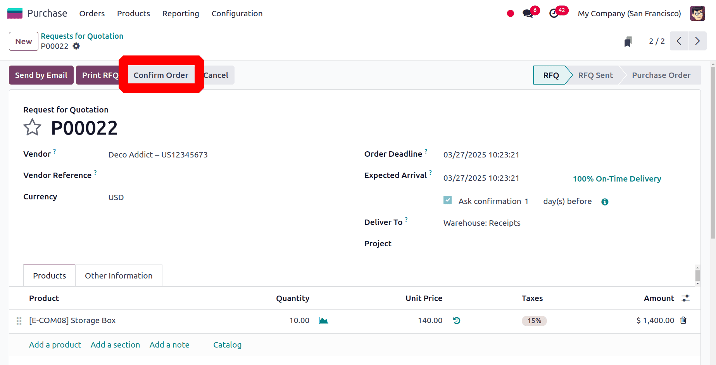Image resolution: width=716 pixels, height=365 pixels.
Task: Open the user avatar menu
Action: click(x=697, y=14)
